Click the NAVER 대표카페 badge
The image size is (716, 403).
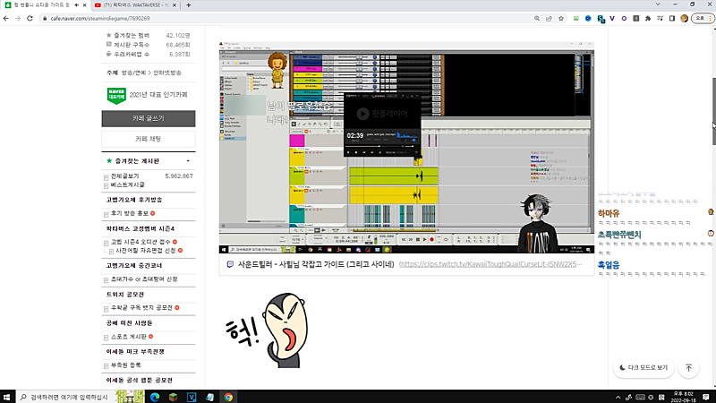click(x=116, y=95)
